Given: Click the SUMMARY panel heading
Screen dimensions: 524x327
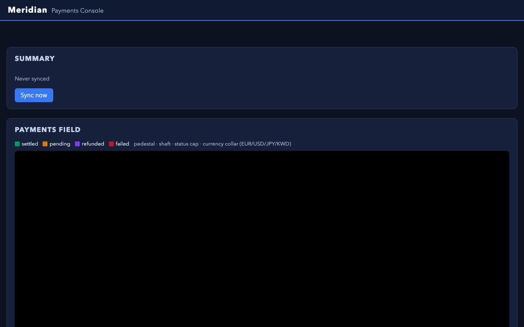Looking at the screenshot, I should (x=35, y=58).
